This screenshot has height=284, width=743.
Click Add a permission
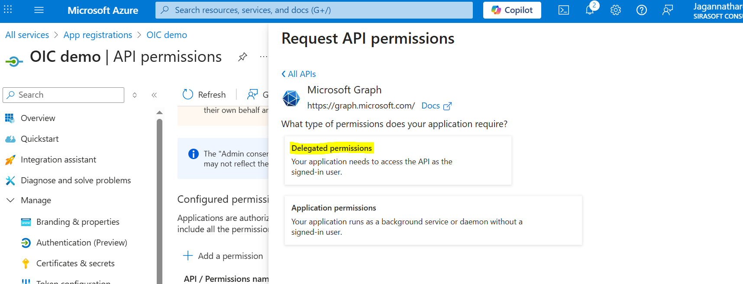point(223,256)
